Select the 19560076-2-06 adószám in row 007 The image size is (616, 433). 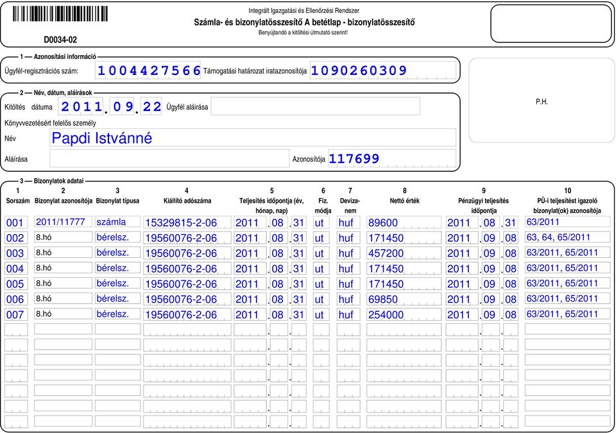tap(187, 314)
